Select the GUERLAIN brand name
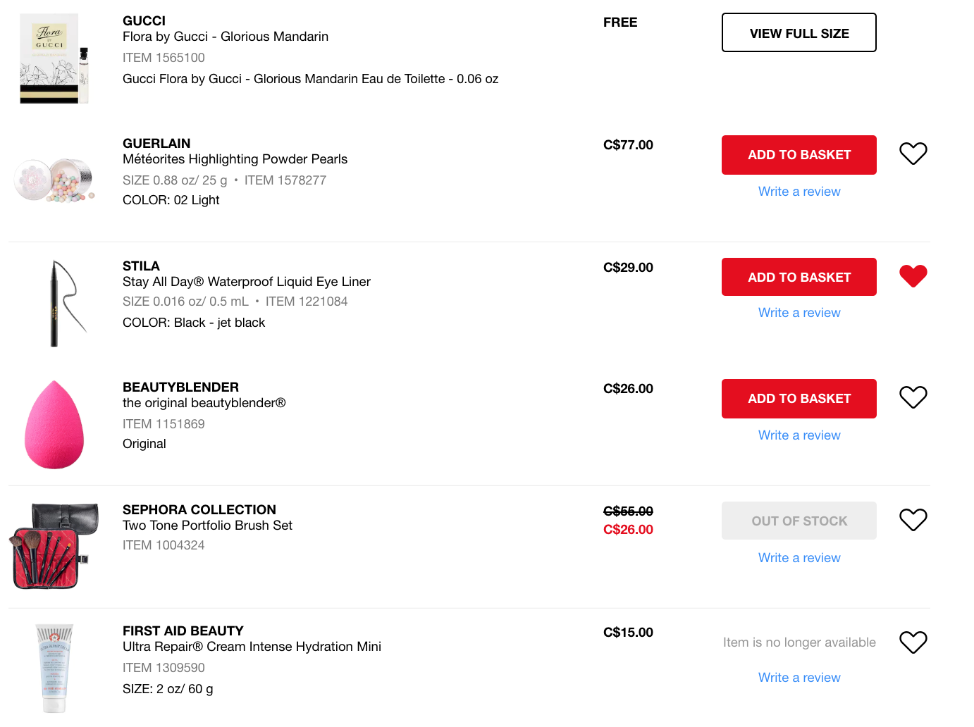The width and height of the screenshot is (974, 727). point(156,143)
